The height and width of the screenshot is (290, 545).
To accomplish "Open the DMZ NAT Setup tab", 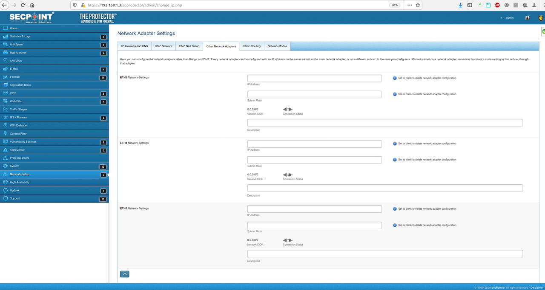I will pyautogui.click(x=189, y=46).
